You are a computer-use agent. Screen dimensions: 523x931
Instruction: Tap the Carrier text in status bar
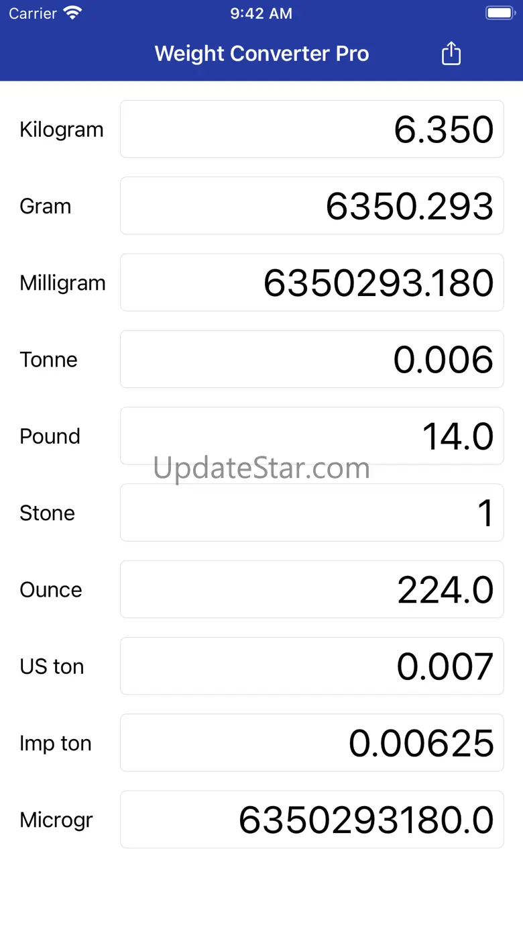click(x=33, y=13)
